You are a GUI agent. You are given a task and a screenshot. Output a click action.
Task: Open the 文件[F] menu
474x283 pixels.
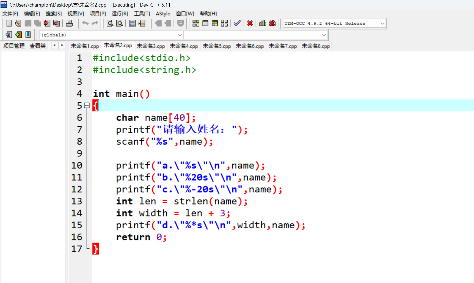pos(10,14)
